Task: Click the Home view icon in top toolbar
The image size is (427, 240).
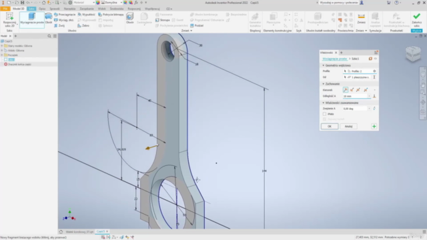Action: pos(43,3)
